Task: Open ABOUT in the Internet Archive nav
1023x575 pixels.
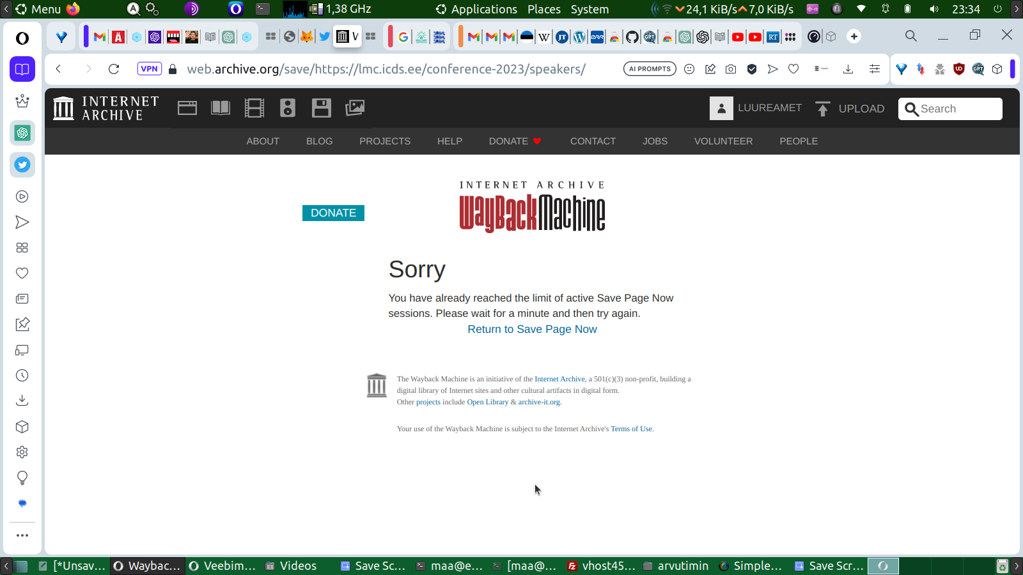Action: [263, 141]
